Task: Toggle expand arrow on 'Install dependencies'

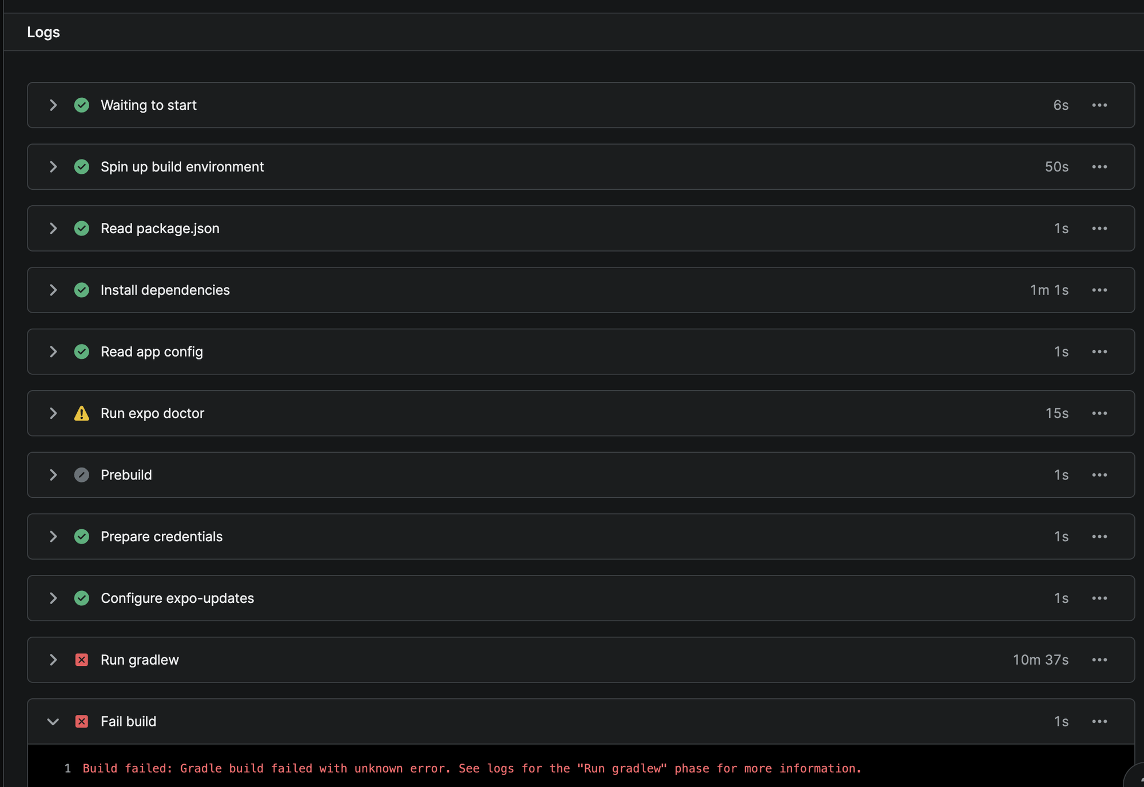Action: tap(54, 289)
